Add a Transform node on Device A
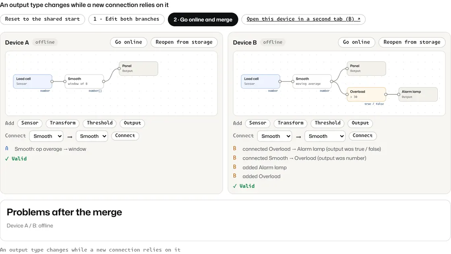This screenshot has width=451, height=254. point(63,123)
